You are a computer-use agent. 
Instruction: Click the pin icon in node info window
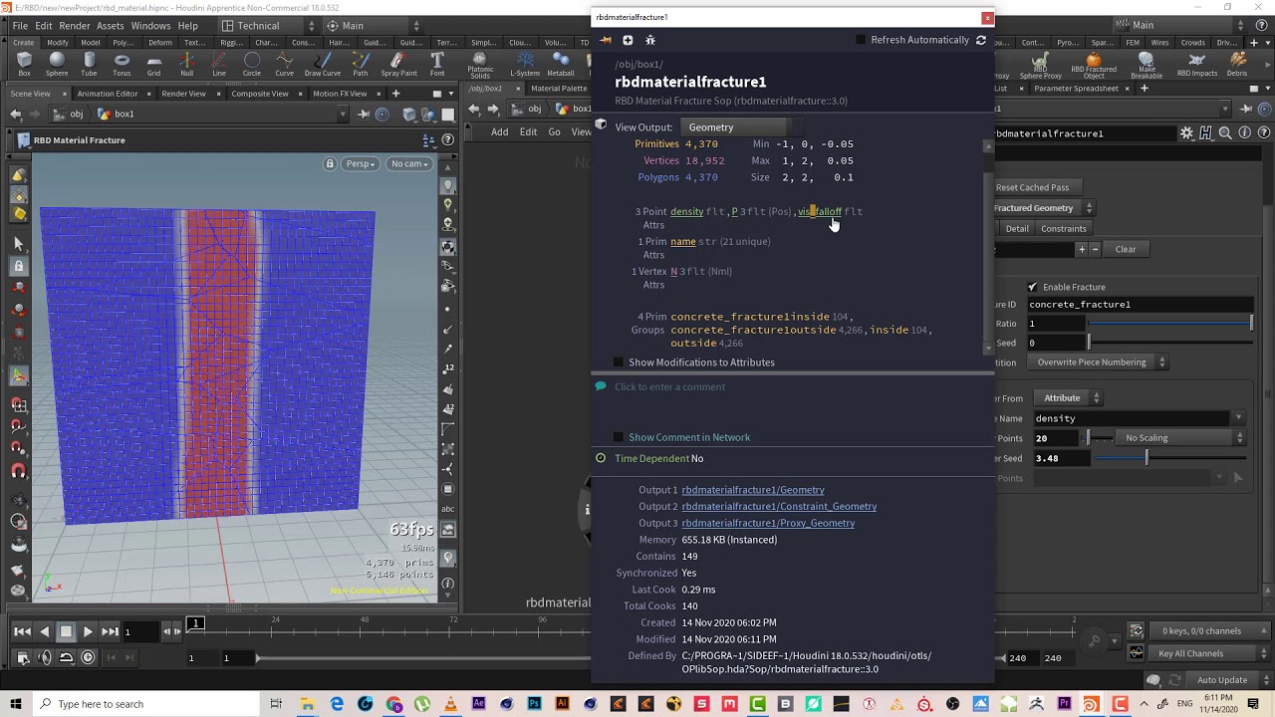[x=605, y=40]
